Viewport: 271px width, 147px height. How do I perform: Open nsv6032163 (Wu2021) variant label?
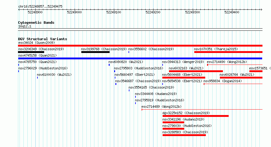[186, 68]
